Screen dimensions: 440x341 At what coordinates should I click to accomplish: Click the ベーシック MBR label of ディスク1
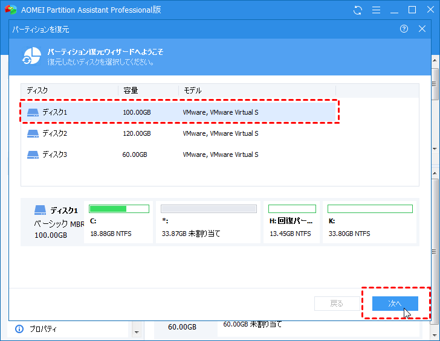[59, 224]
